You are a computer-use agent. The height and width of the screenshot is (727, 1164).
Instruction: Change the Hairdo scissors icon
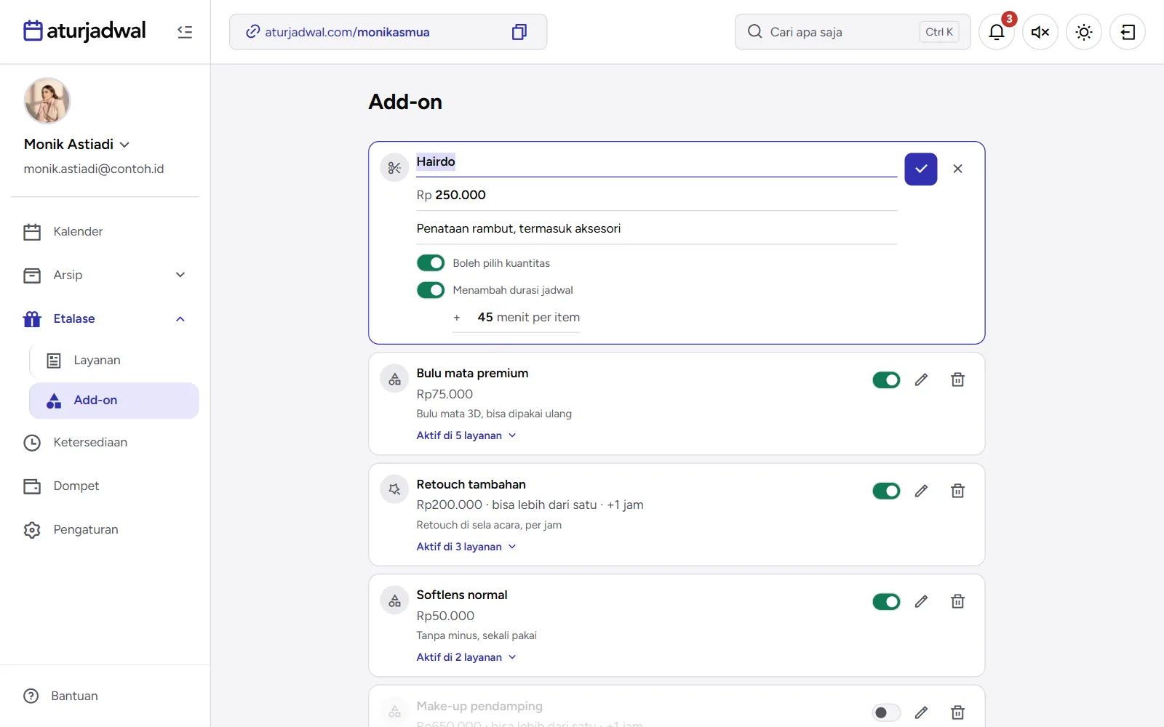pyautogui.click(x=394, y=168)
